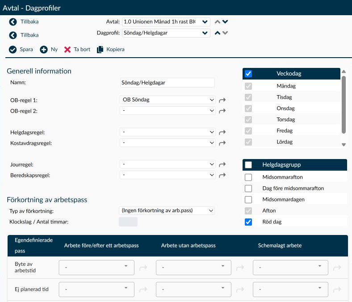Click the Veckodag list scrollbar
The image size is (352, 302).
point(344,105)
